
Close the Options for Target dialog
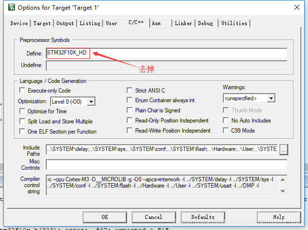(297, 7)
